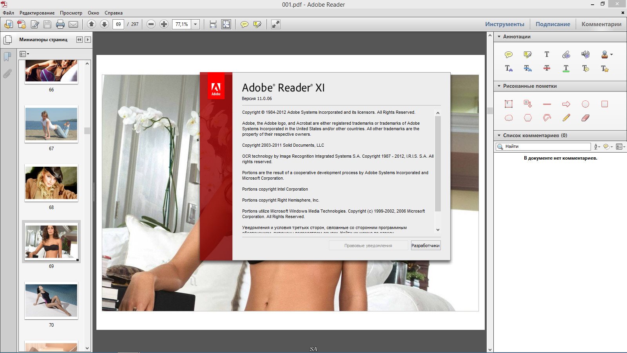
Task: Select Draw cloud markup tool
Action: point(509,118)
